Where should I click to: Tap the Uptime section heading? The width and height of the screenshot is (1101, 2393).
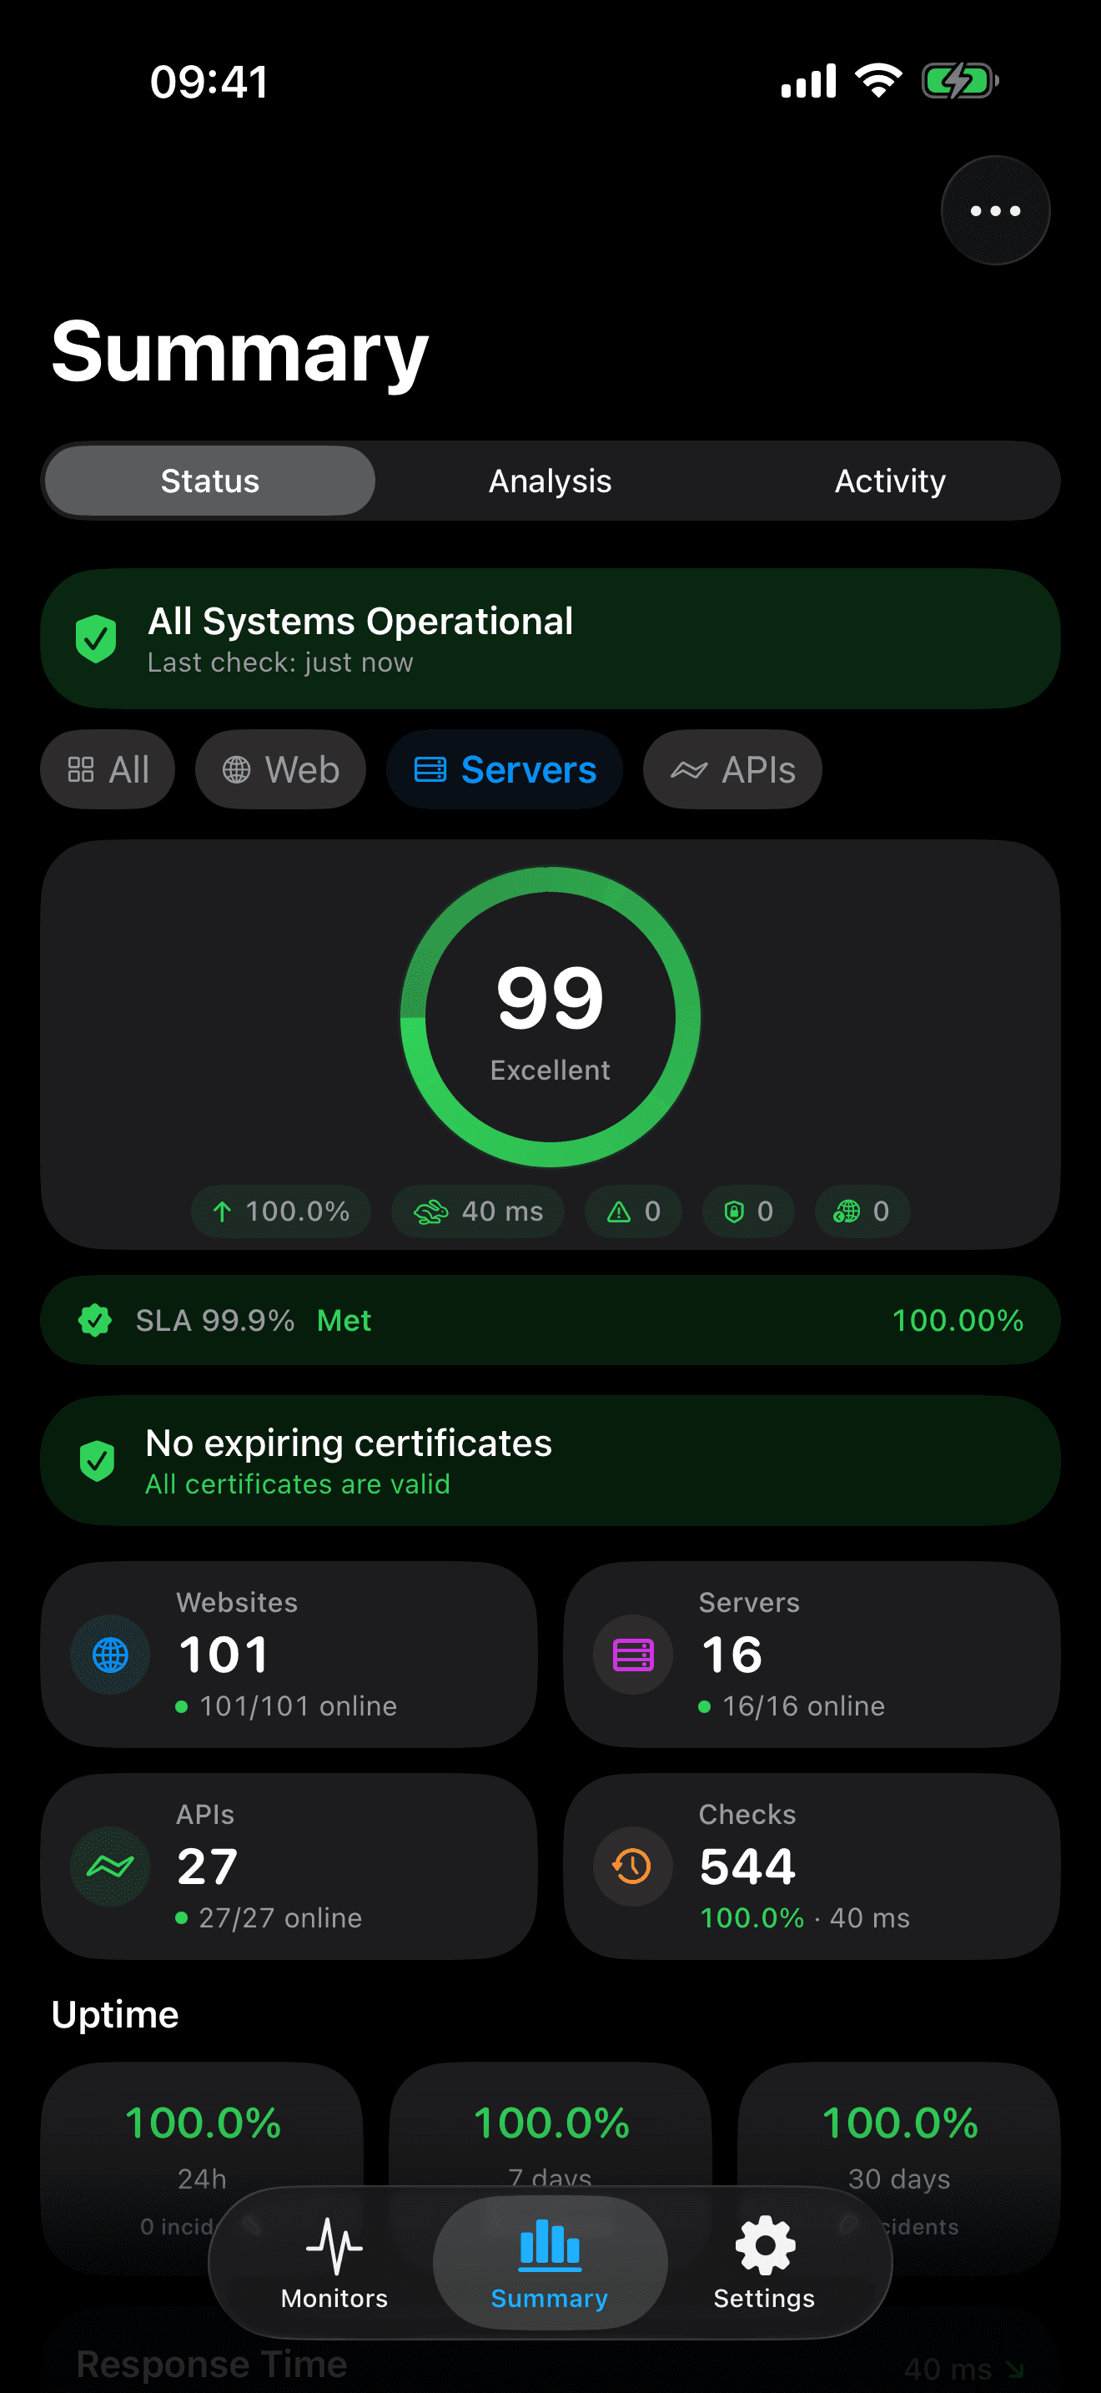[x=115, y=2014]
